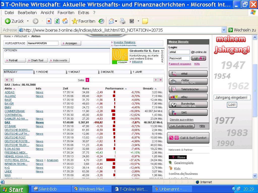Image resolution: width=258 pixels, height=193 pixels.
Task: Open the eMail service button
Action: click(x=188, y=74)
